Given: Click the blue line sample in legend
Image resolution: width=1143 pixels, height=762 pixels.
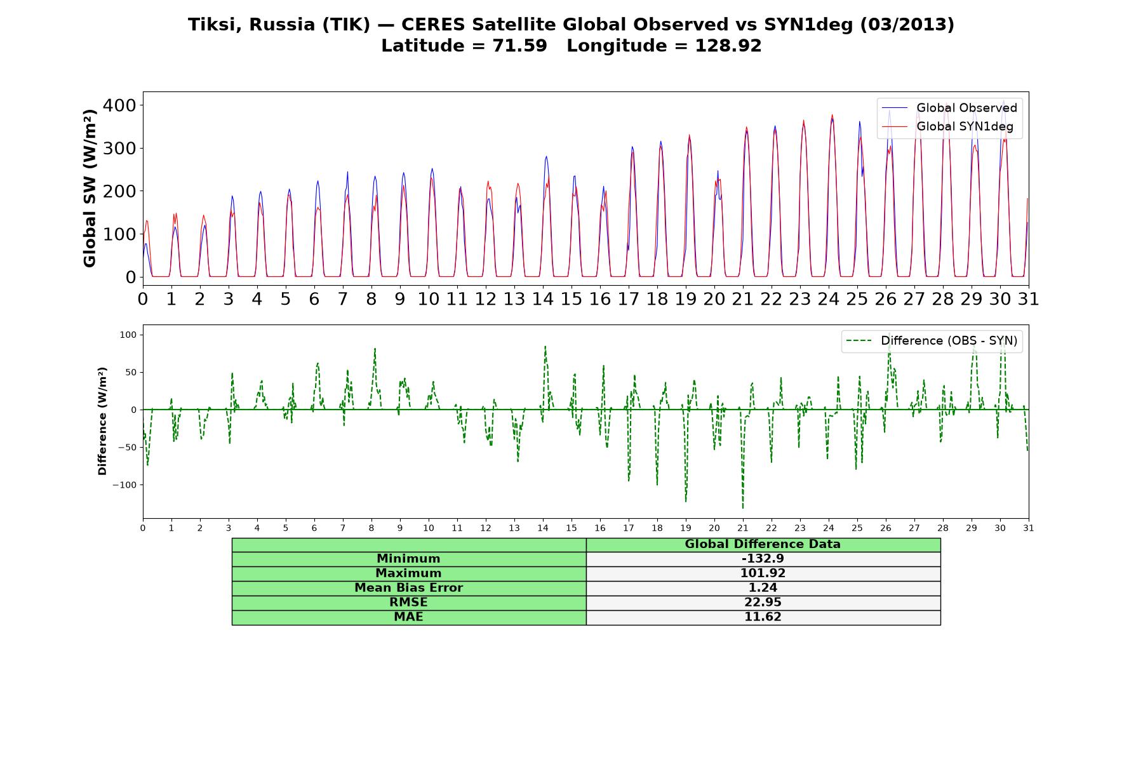Looking at the screenshot, I should click(895, 109).
